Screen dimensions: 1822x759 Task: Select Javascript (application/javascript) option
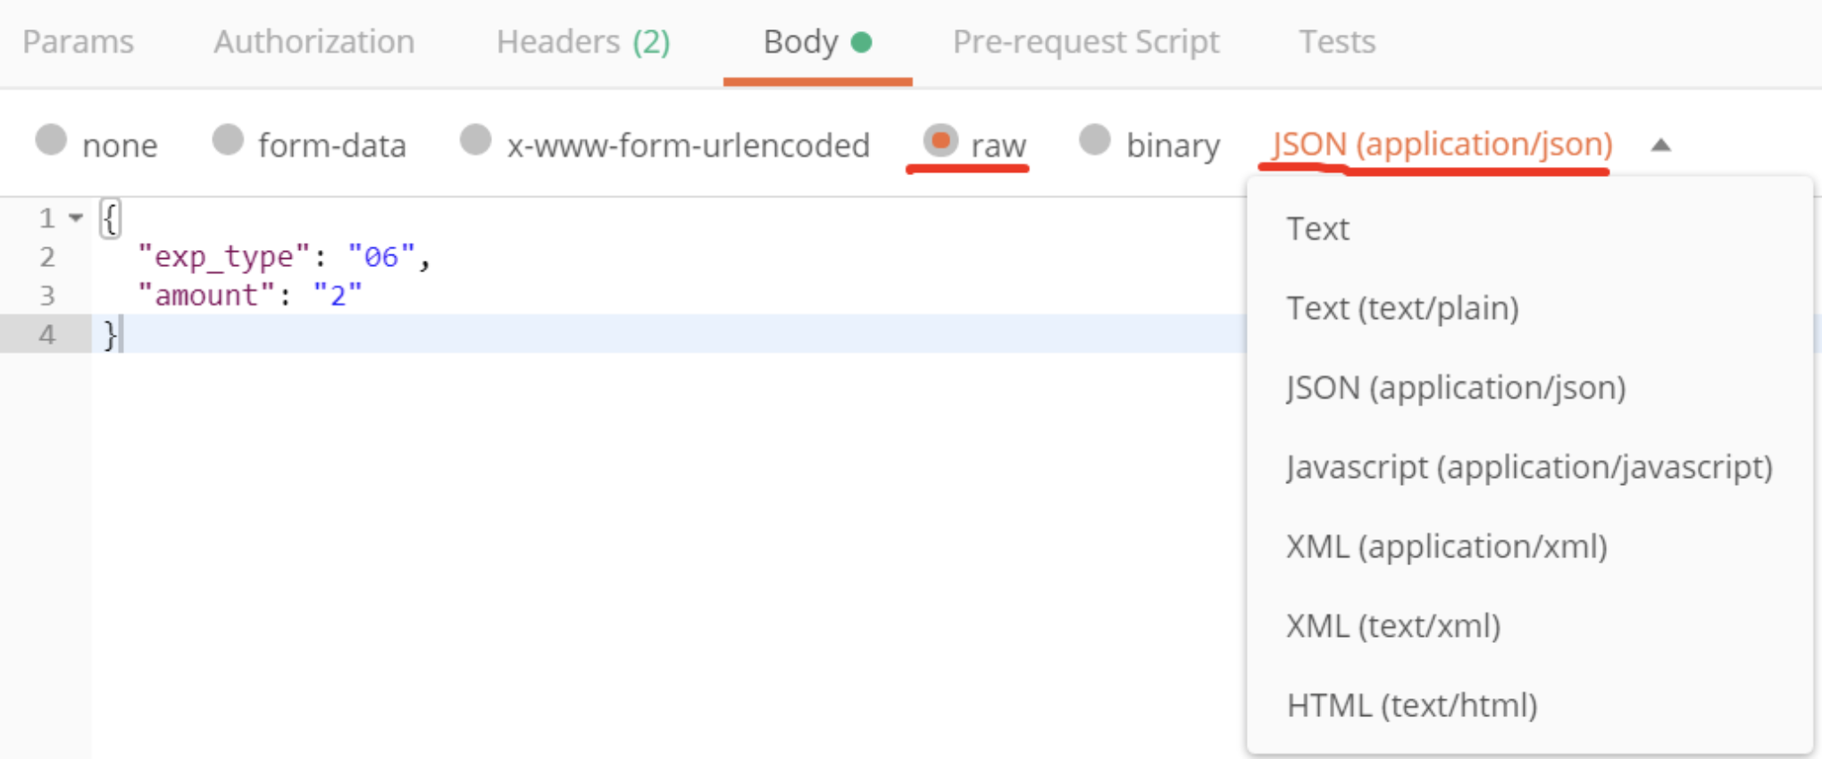(1529, 467)
